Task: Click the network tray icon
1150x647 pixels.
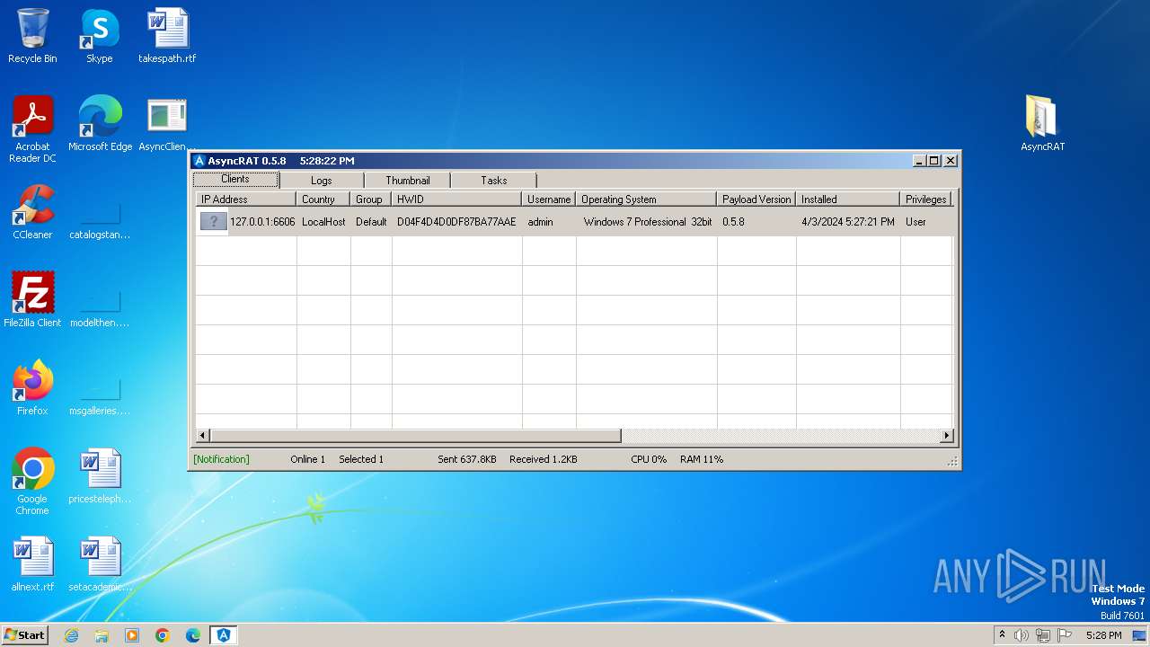Action: [x=1043, y=635]
